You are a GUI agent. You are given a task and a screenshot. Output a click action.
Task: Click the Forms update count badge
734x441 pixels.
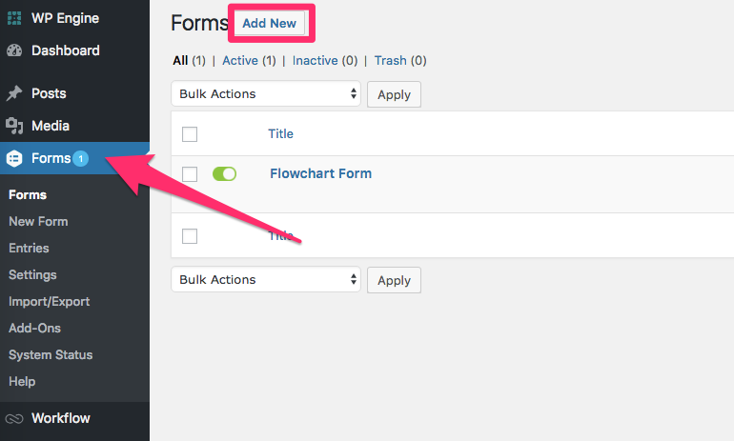81,158
